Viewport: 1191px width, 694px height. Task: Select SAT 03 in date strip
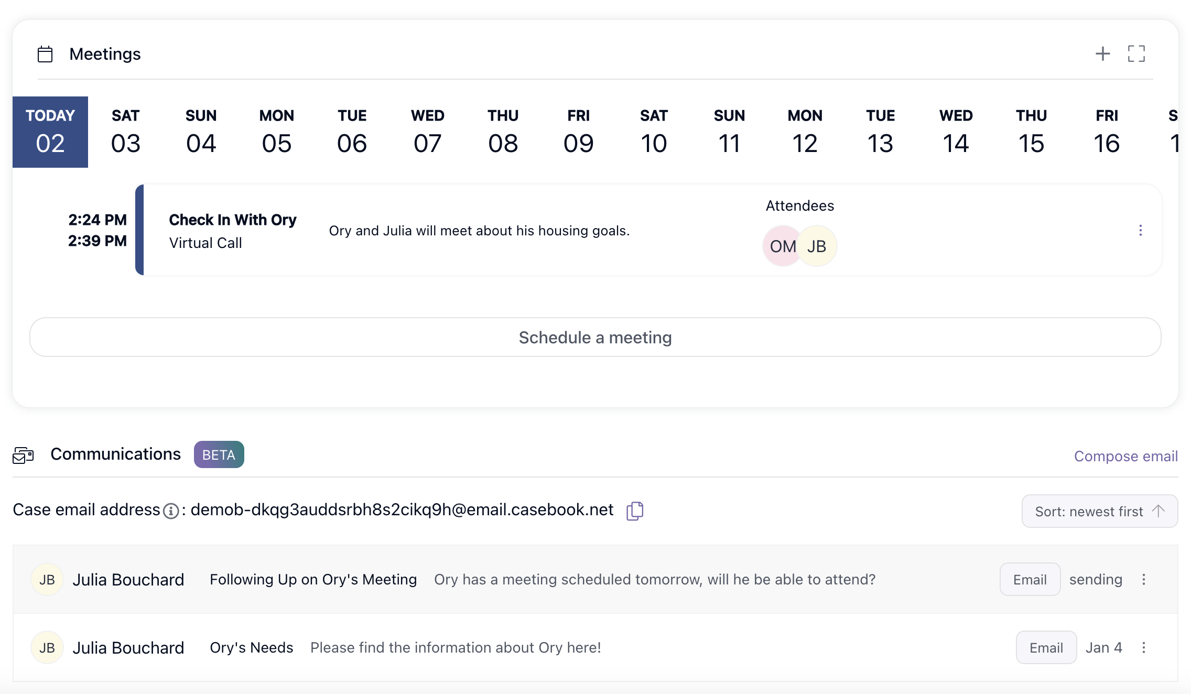(126, 132)
